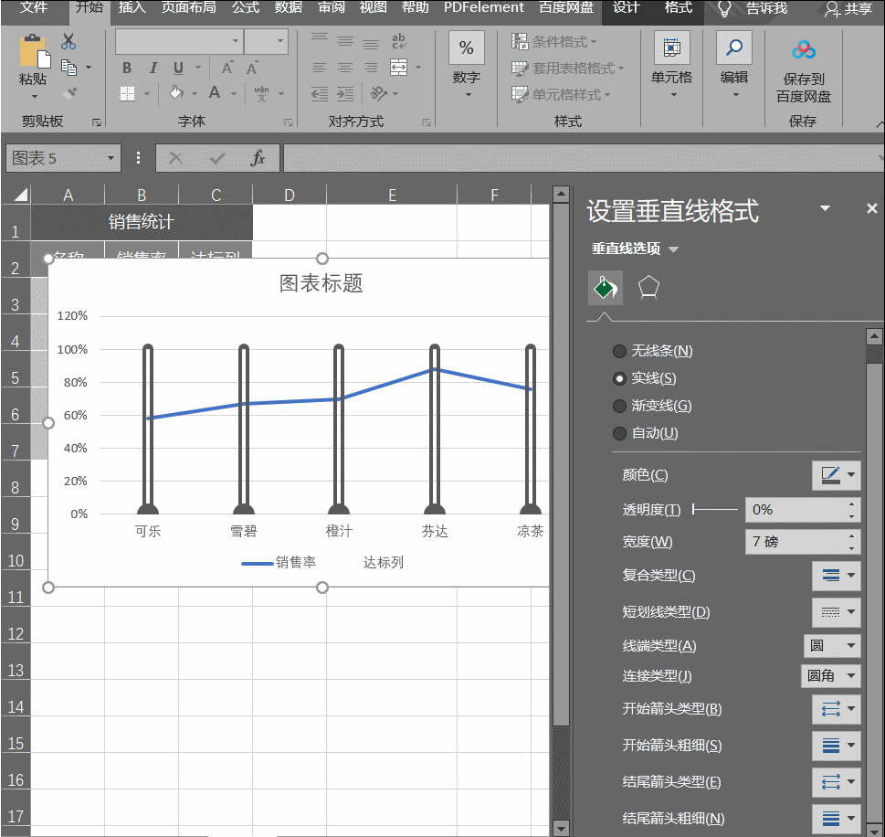The width and height of the screenshot is (885, 837).
Task: Expand the 垂直线选项 options dropdown
Action: tap(673, 249)
